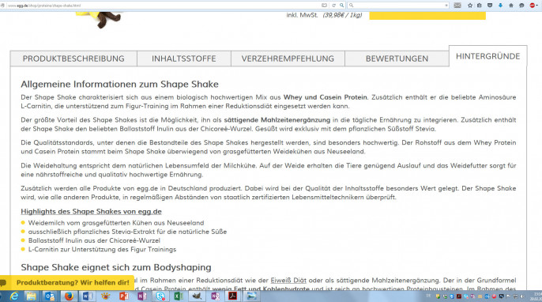This screenshot has width=542, height=302.
Task: Open the Verzehrempfehlung tab
Action: point(288,59)
